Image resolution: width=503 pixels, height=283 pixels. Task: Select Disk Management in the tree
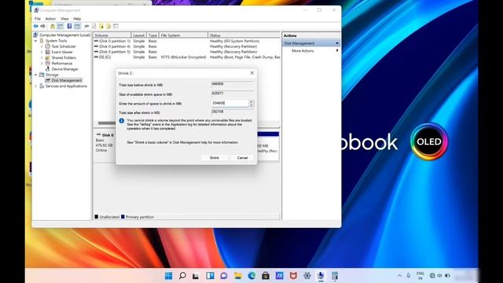pyautogui.click(x=66, y=80)
